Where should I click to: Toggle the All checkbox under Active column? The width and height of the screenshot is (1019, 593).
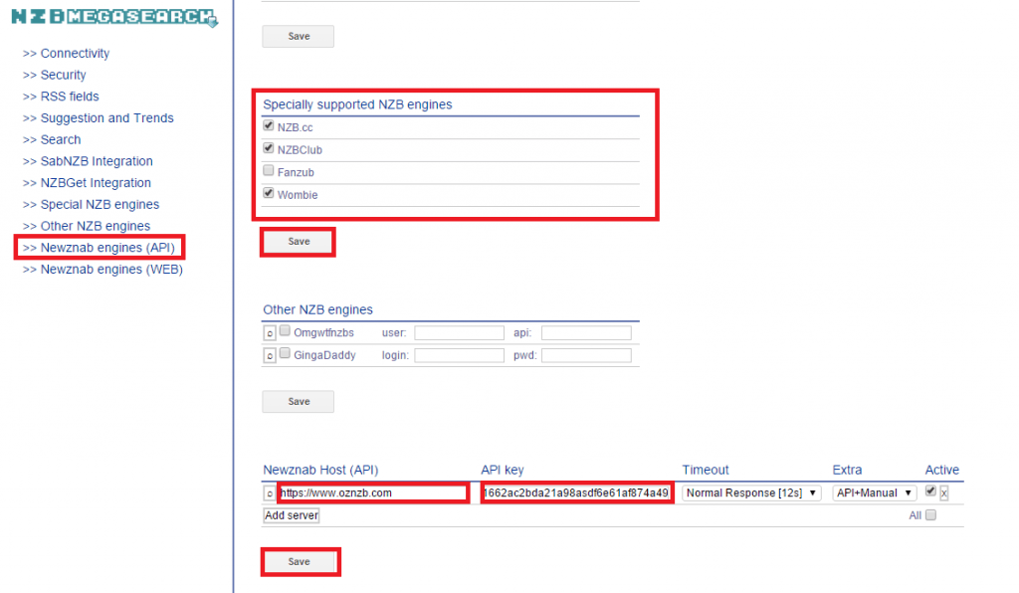pyautogui.click(x=930, y=514)
